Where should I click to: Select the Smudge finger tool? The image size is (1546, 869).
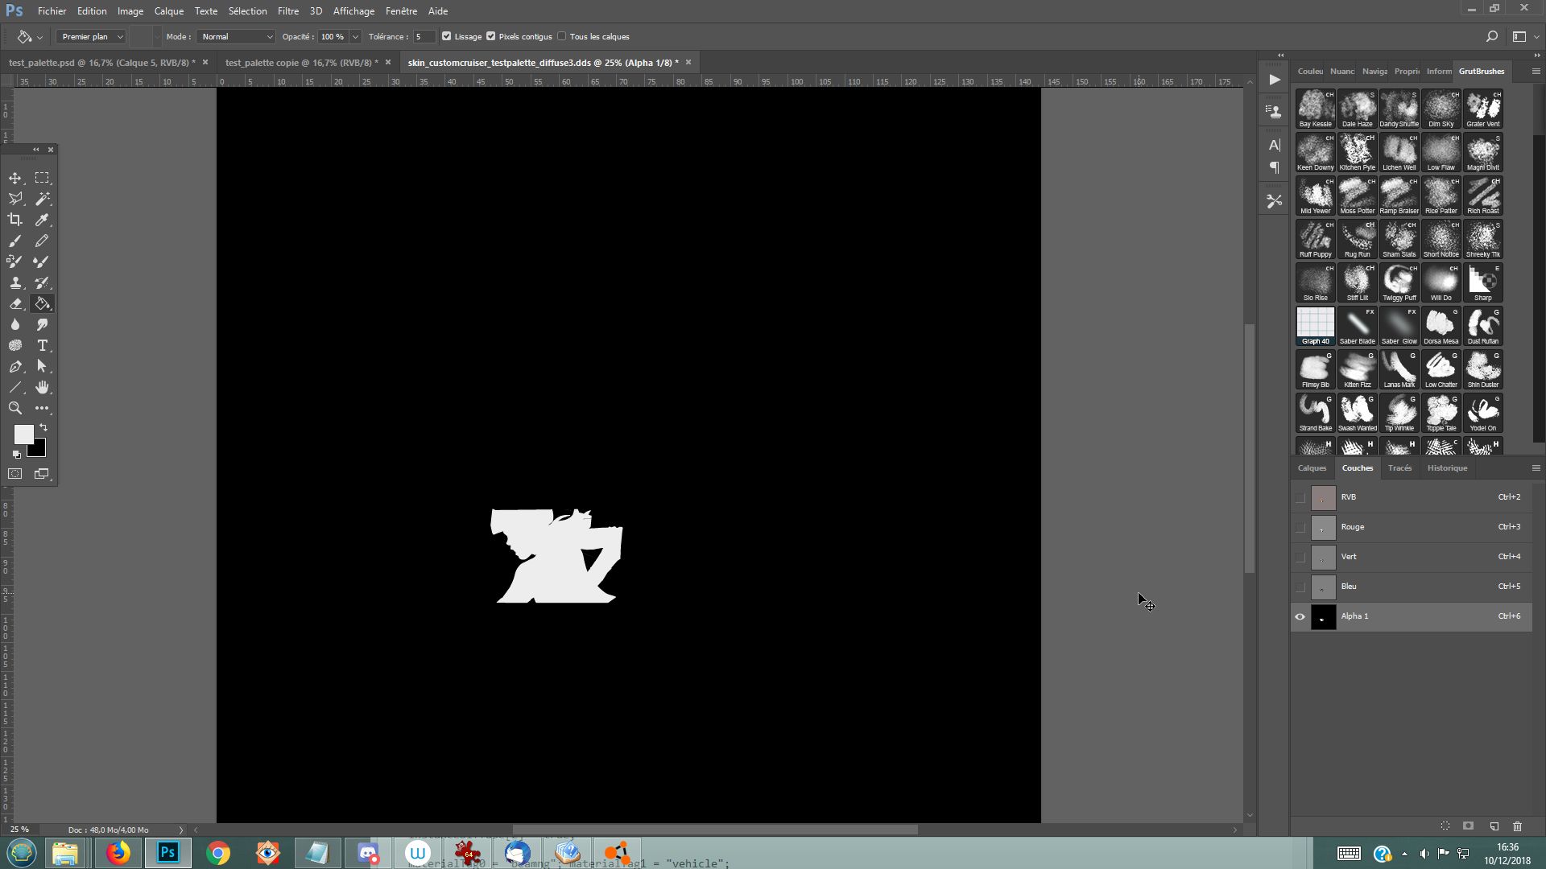click(x=42, y=324)
